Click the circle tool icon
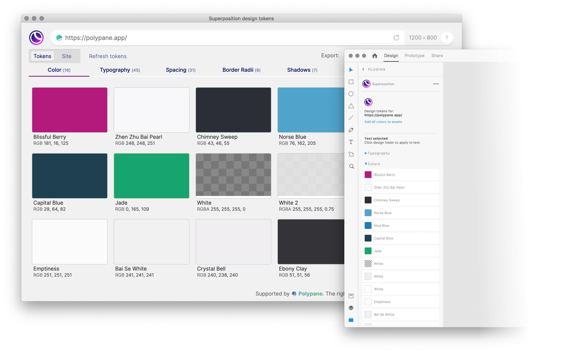Screen dimensions: 561x352 [x=351, y=94]
